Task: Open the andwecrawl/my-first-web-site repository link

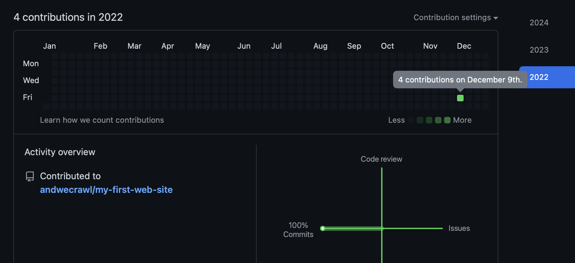Action: [x=106, y=190]
